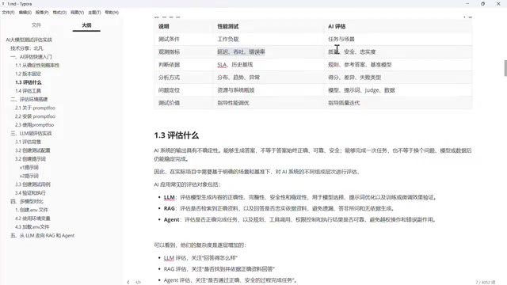
Task: Open the 格式(O) menu
Action: (x=59, y=13)
